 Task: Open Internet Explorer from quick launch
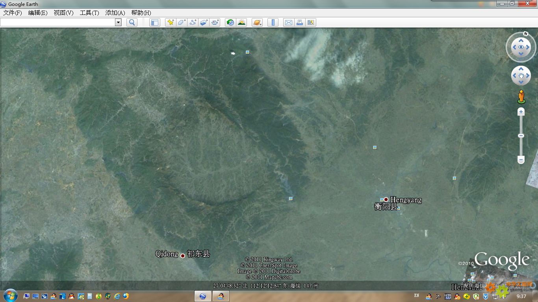(117, 296)
